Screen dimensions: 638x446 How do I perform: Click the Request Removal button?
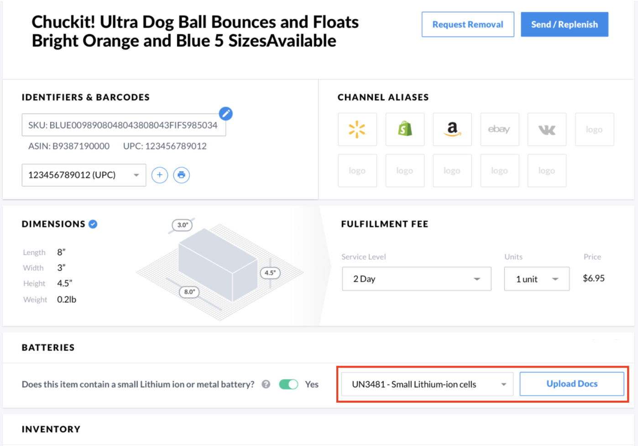468,25
